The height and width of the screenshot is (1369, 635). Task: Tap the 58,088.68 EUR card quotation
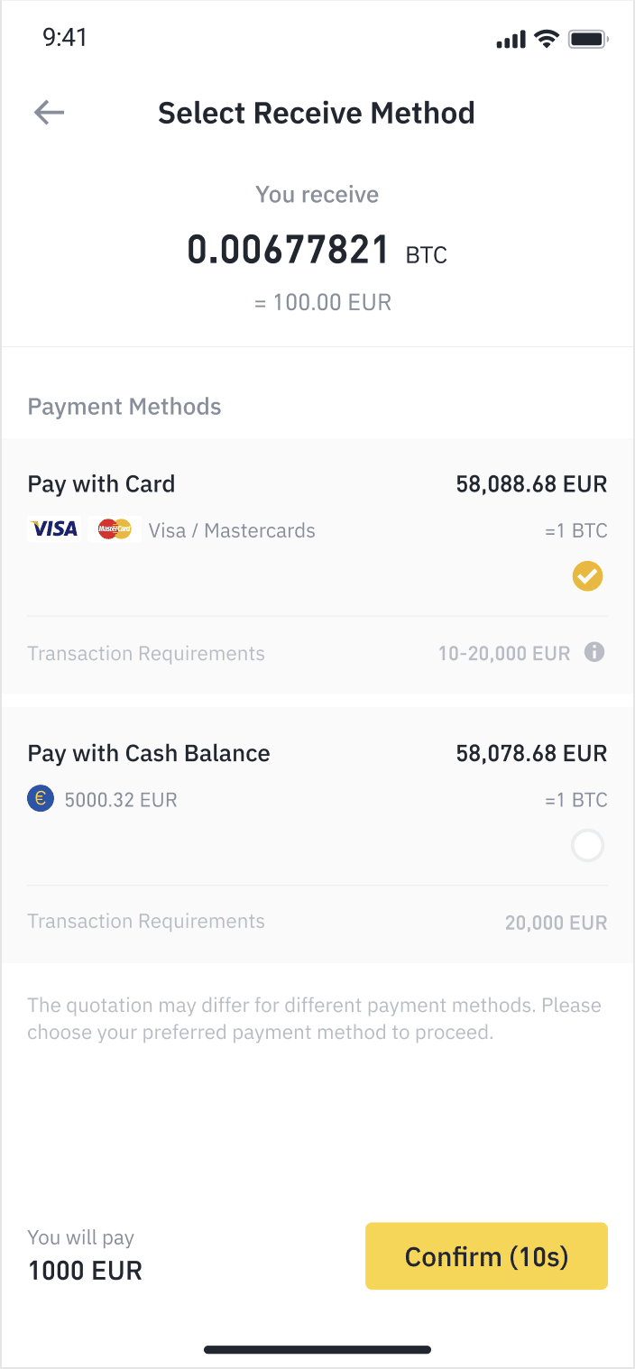(531, 484)
